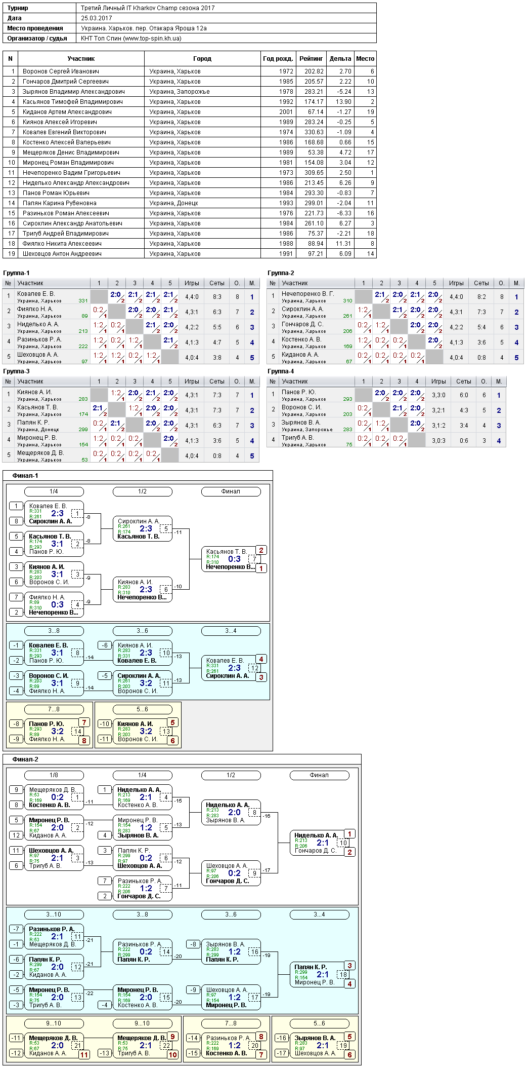Image resolution: width=529 pixels, height=1068 pixels.
Task: Open the Ниделько vs Гончаров final match in Финал-2
Action: [x=320, y=843]
